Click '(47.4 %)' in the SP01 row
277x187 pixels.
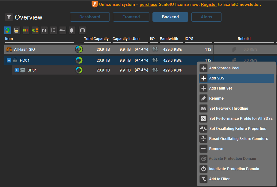[x=141, y=70]
